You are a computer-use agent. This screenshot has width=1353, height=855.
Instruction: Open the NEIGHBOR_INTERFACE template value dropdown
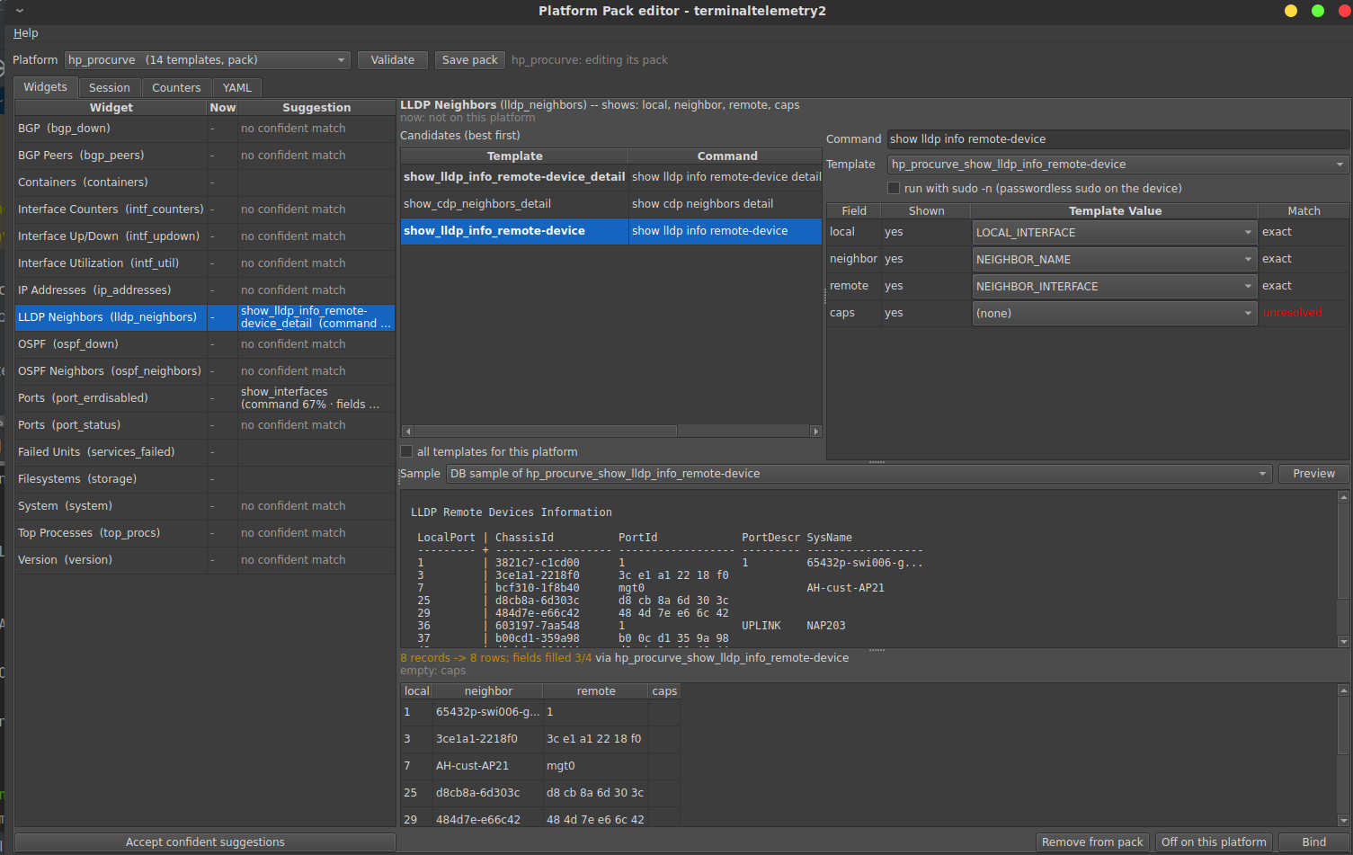tap(1114, 286)
